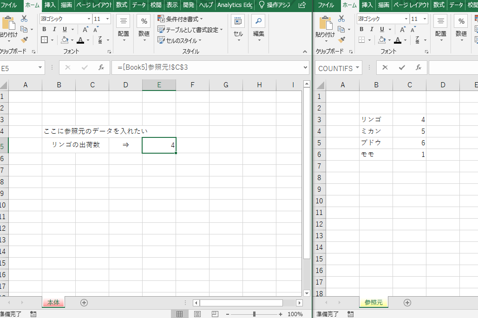The height and width of the screenshot is (318, 478).
Task: Open 配置 alignment group in left window
Action: (124, 28)
